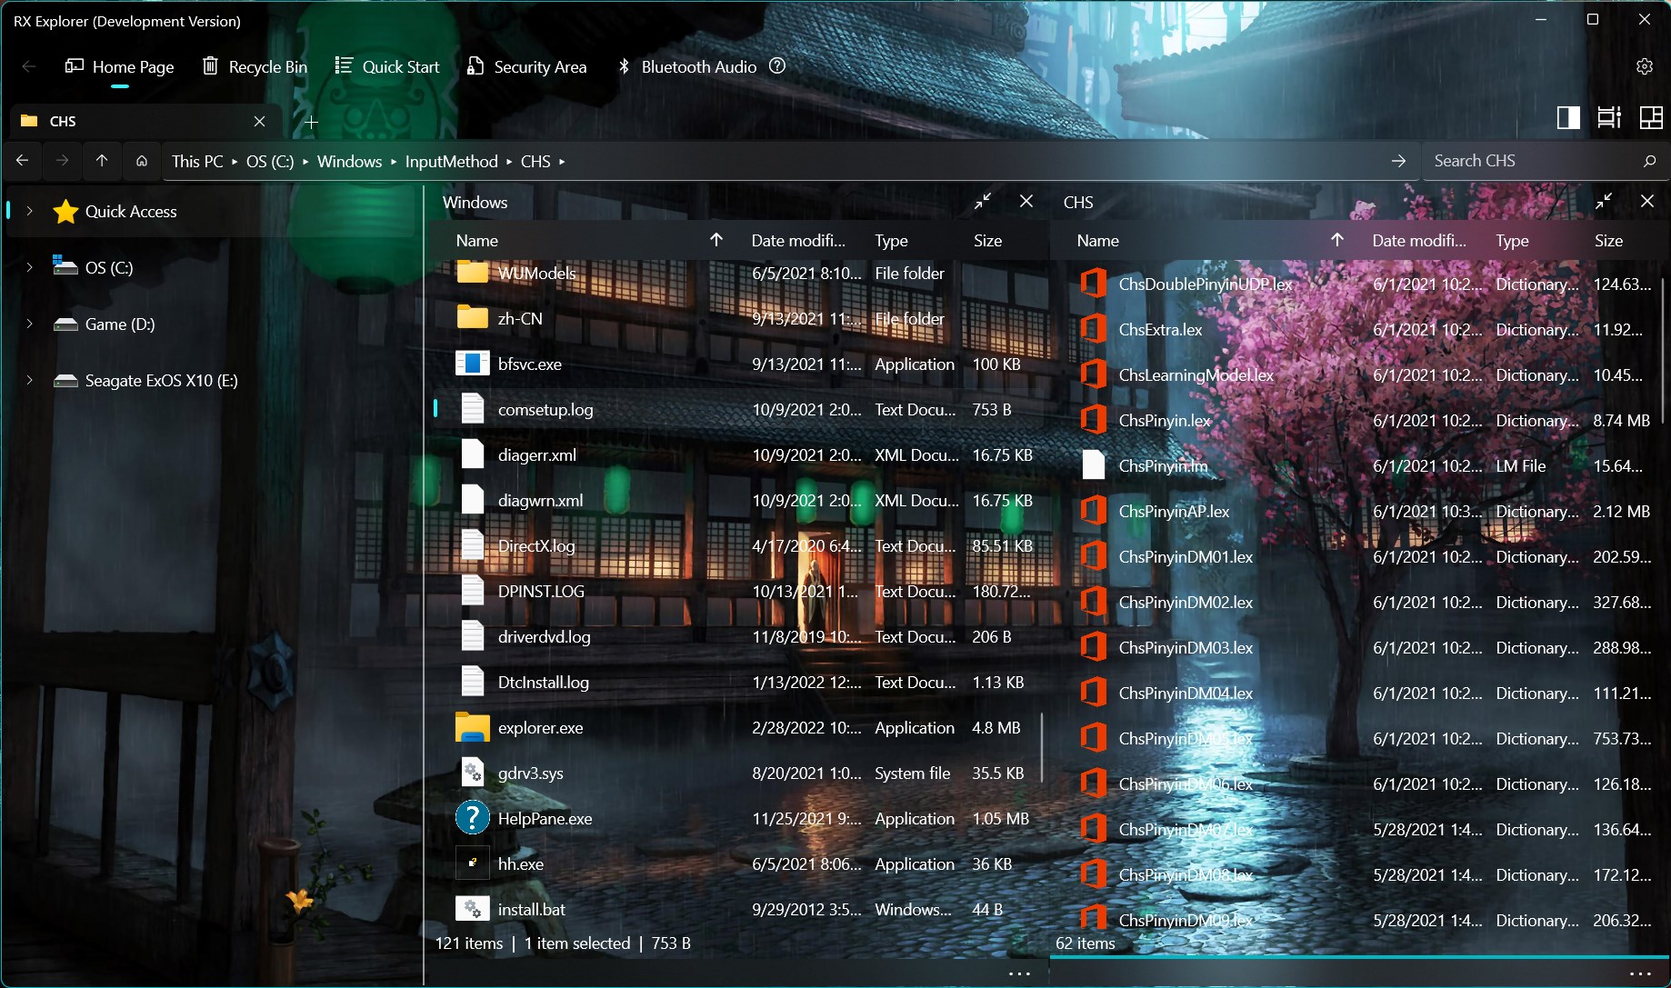This screenshot has height=988, width=1671.
Task: Open the settings gear icon
Action: 1644,66
